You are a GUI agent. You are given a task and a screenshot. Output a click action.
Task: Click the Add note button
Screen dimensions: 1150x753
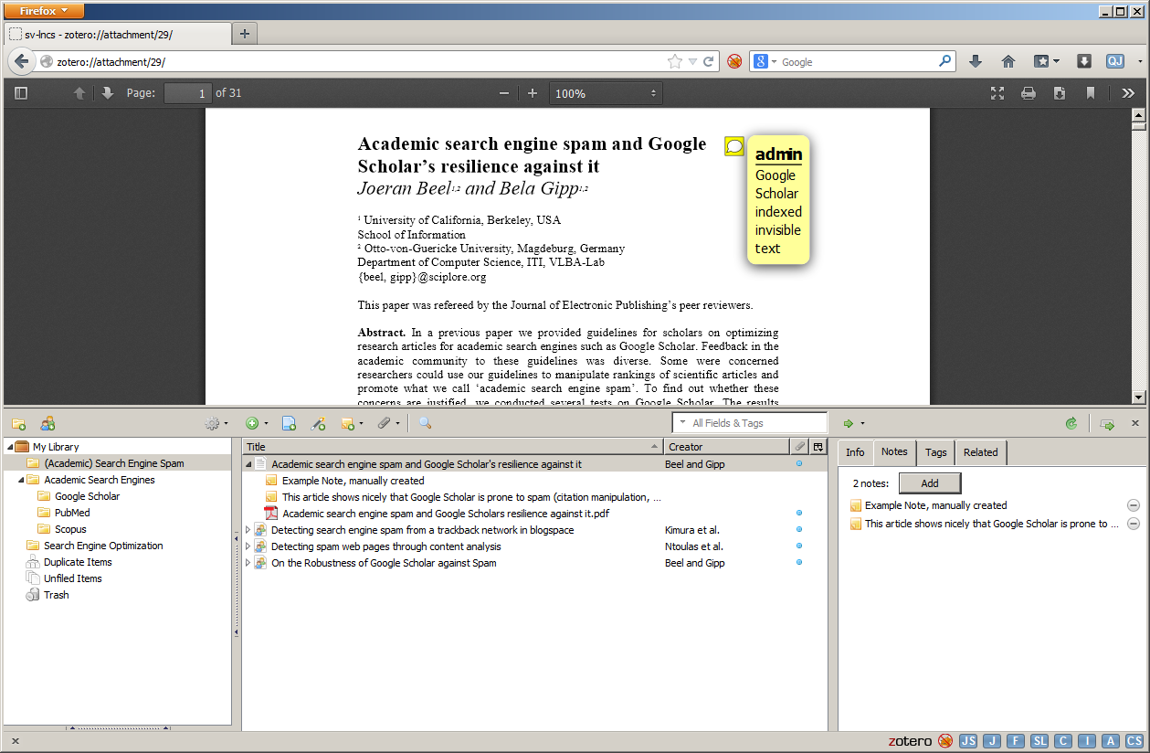point(930,483)
